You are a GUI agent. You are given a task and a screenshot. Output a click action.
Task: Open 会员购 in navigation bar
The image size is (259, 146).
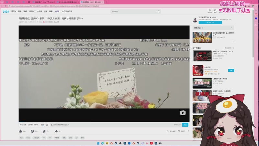pos(39,11)
